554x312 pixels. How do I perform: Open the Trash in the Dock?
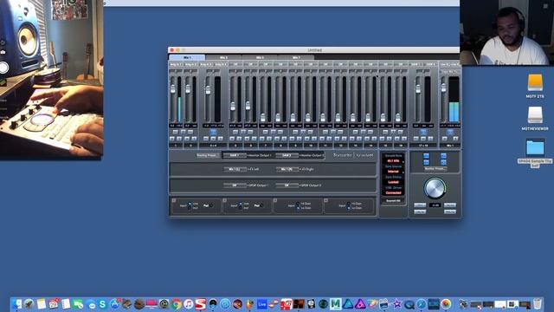pos(537,304)
